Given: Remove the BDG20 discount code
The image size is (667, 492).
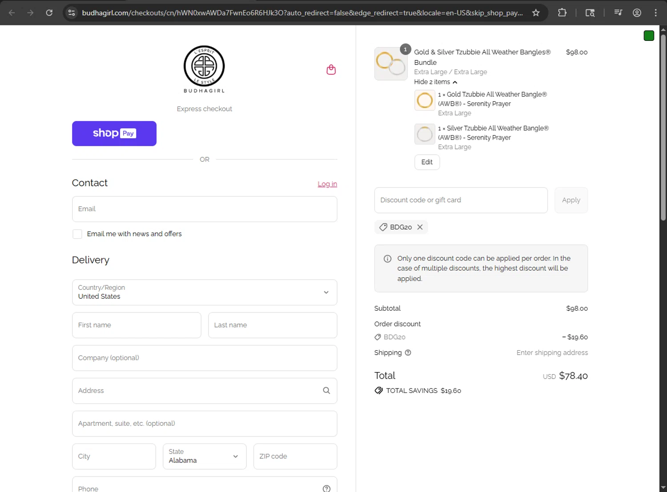Looking at the screenshot, I should tap(420, 227).
